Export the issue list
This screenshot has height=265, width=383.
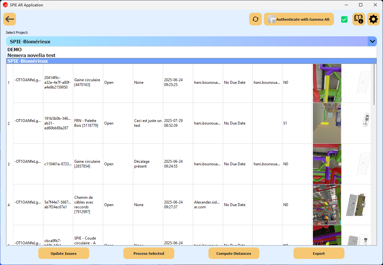click(319, 253)
